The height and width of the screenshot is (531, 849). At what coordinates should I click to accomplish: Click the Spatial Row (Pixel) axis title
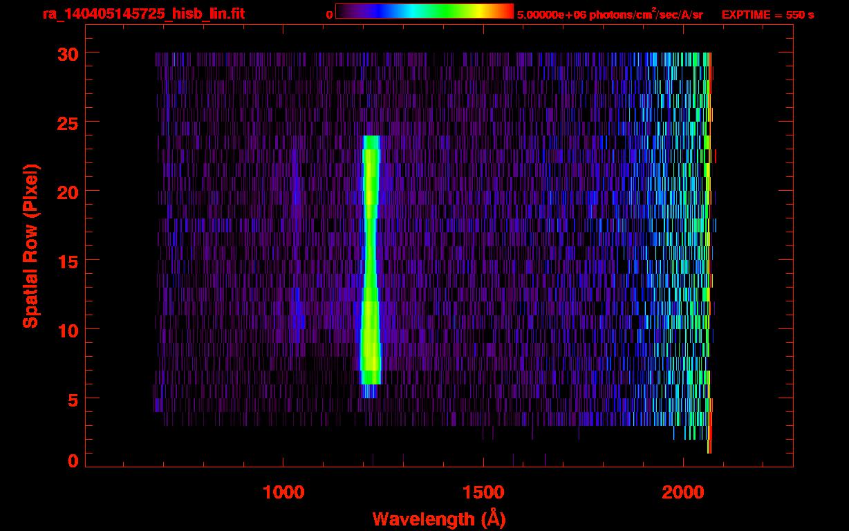click(30, 246)
